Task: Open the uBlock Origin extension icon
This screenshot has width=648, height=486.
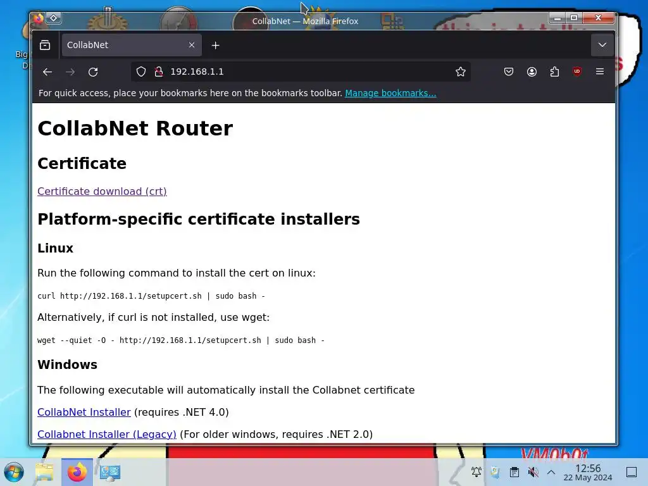Action: click(x=577, y=72)
